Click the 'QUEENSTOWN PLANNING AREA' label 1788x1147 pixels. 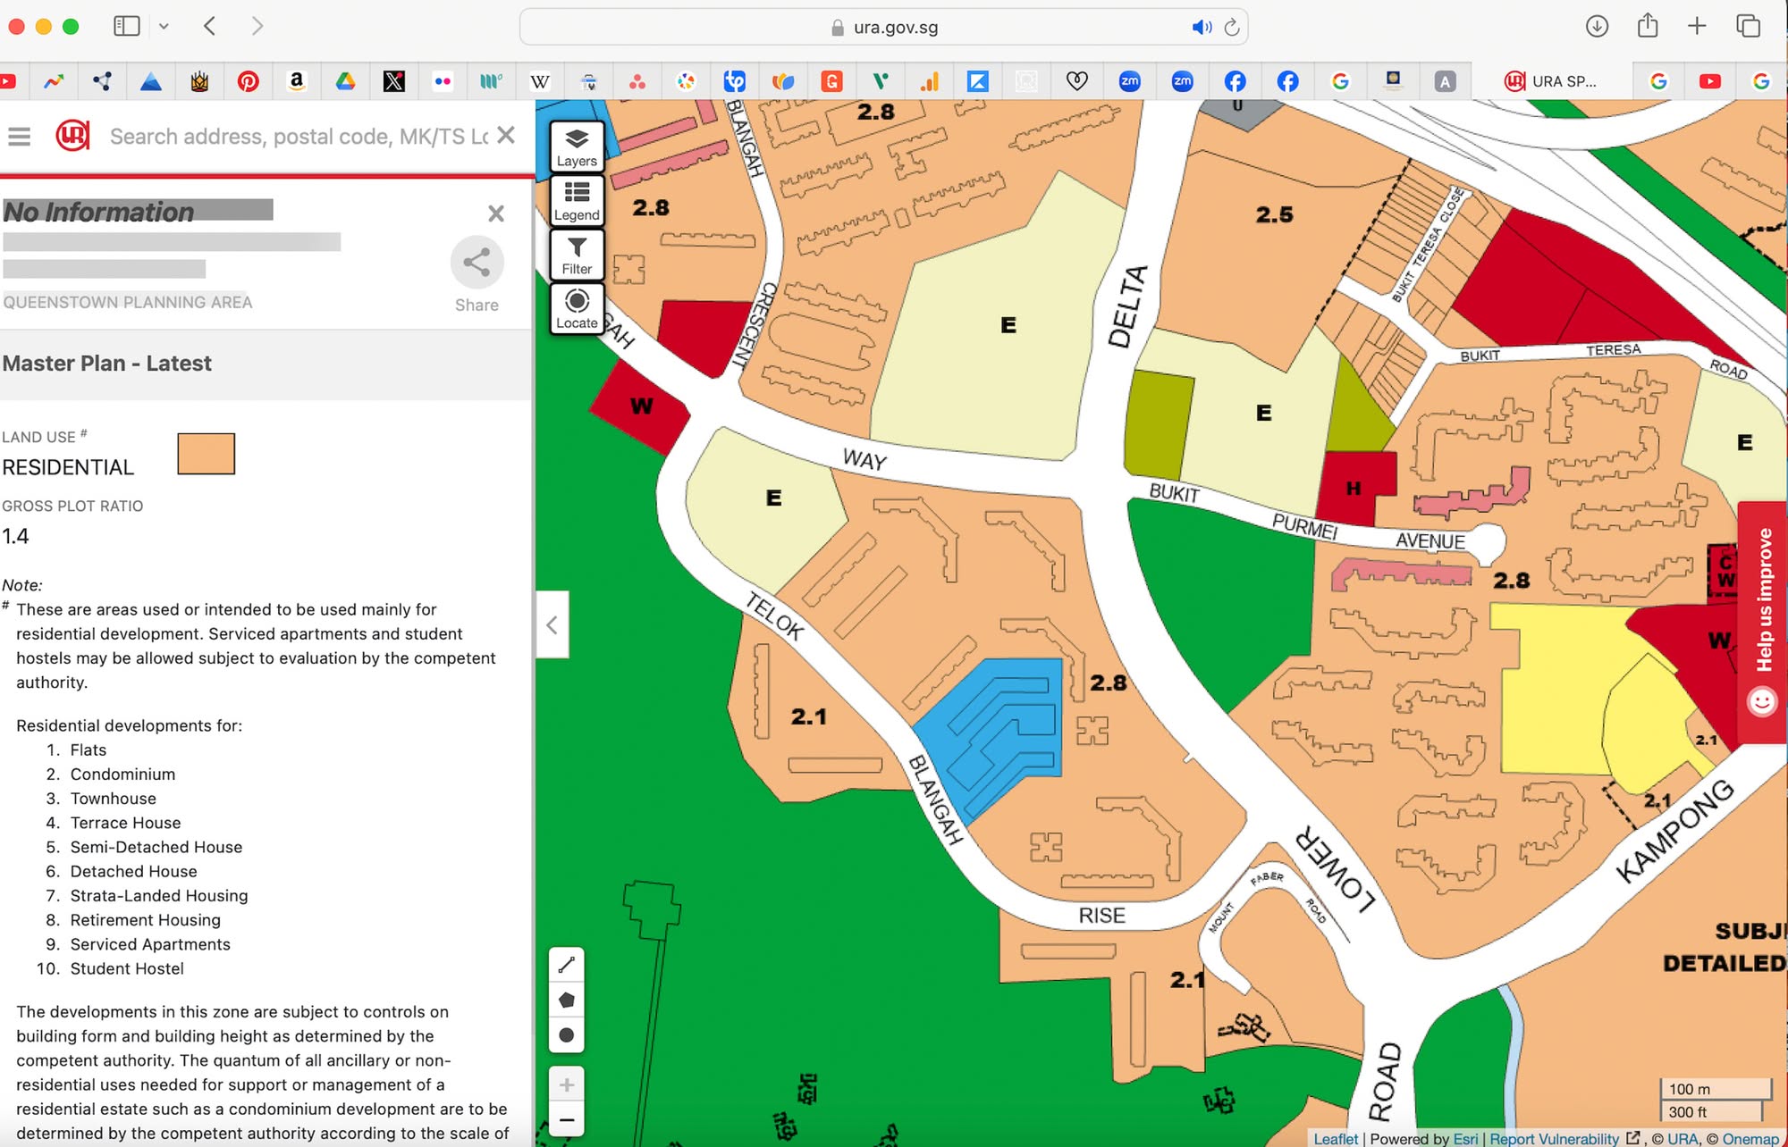coord(128,302)
